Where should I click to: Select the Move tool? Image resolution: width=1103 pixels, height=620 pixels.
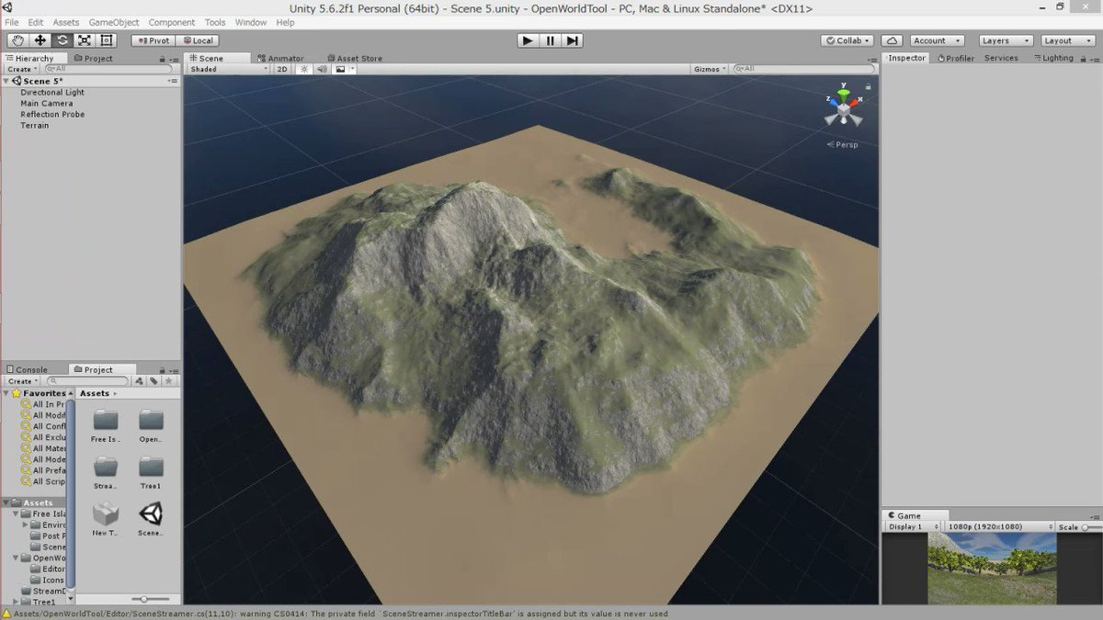click(x=40, y=40)
